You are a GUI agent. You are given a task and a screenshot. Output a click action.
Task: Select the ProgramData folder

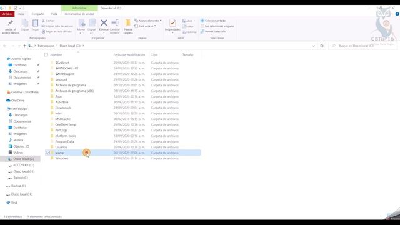click(x=64, y=141)
